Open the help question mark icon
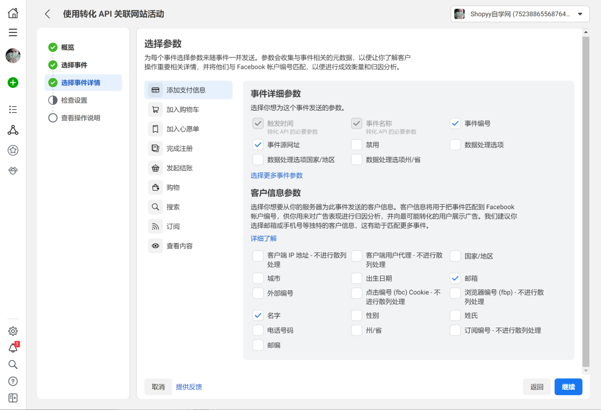 coord(13,381)
